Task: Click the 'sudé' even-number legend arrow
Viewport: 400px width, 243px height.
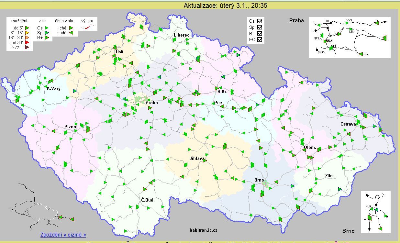Action: pyautogui.click(x=71, y=33)
